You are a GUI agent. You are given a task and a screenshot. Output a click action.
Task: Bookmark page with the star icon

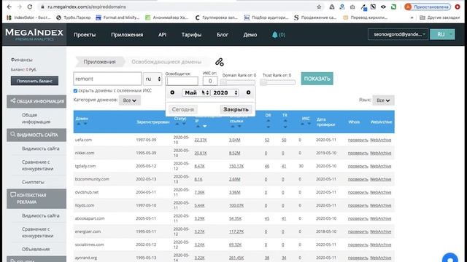[x=319, y=7]
